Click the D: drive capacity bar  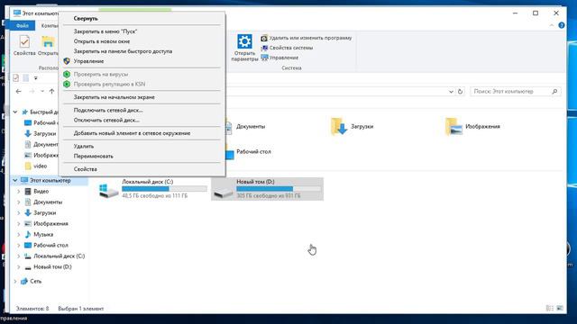click(x=279, y=189)
